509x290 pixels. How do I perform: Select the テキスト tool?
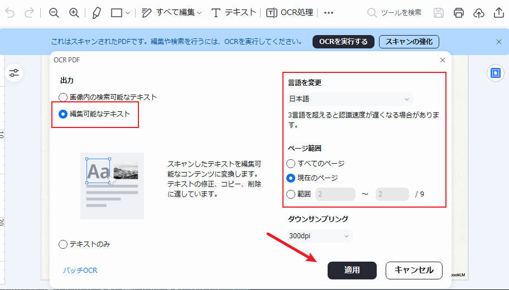(234, 13)
